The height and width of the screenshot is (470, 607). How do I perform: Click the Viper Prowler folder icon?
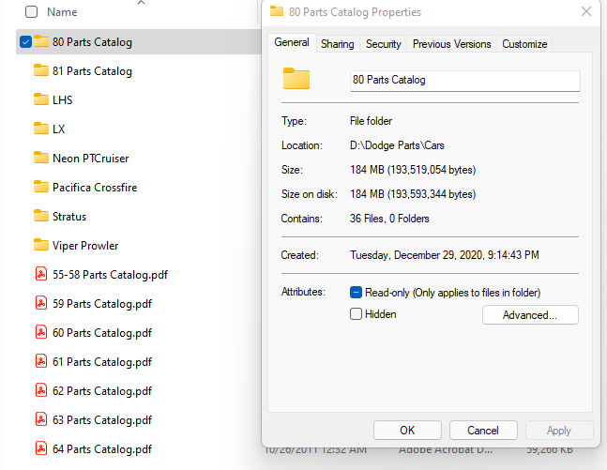coord(41,245)
